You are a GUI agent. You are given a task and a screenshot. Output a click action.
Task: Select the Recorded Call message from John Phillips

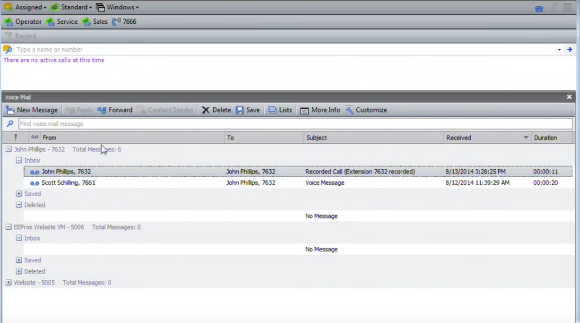coord(298,172)
